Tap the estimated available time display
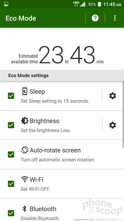The width and height of the screenshot is (124, 221). (x=57, y=55)
